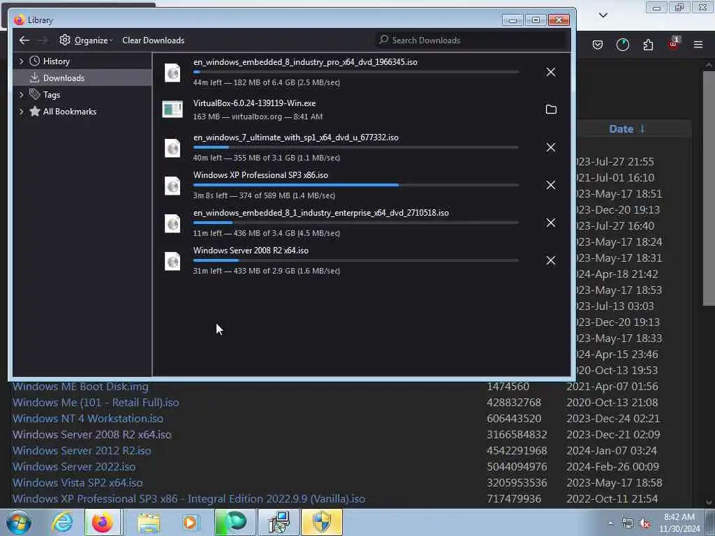This screenshot has height=536, width=715.
Task: Open the taskbar clock showing 8:42 AM
Action: (679, 523)
